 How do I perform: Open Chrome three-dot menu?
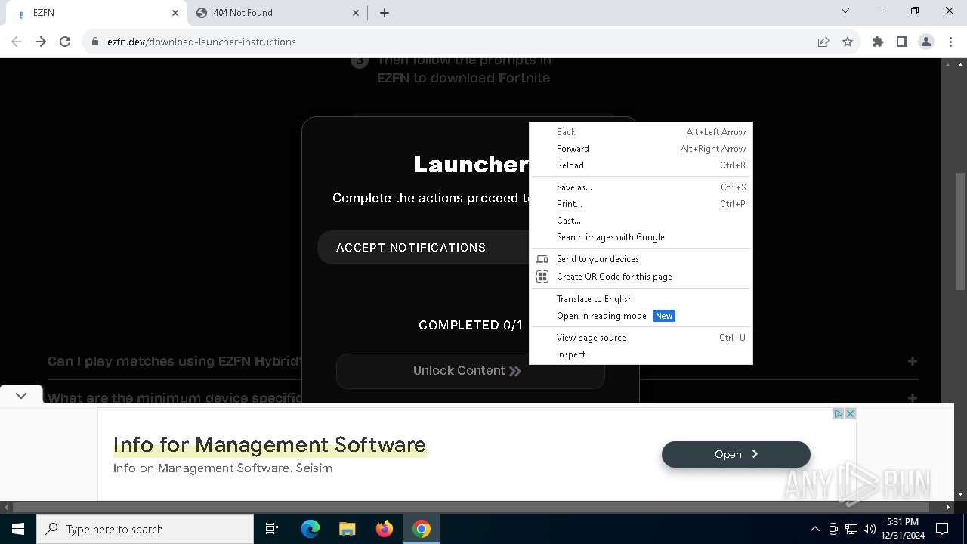[950, 42]
